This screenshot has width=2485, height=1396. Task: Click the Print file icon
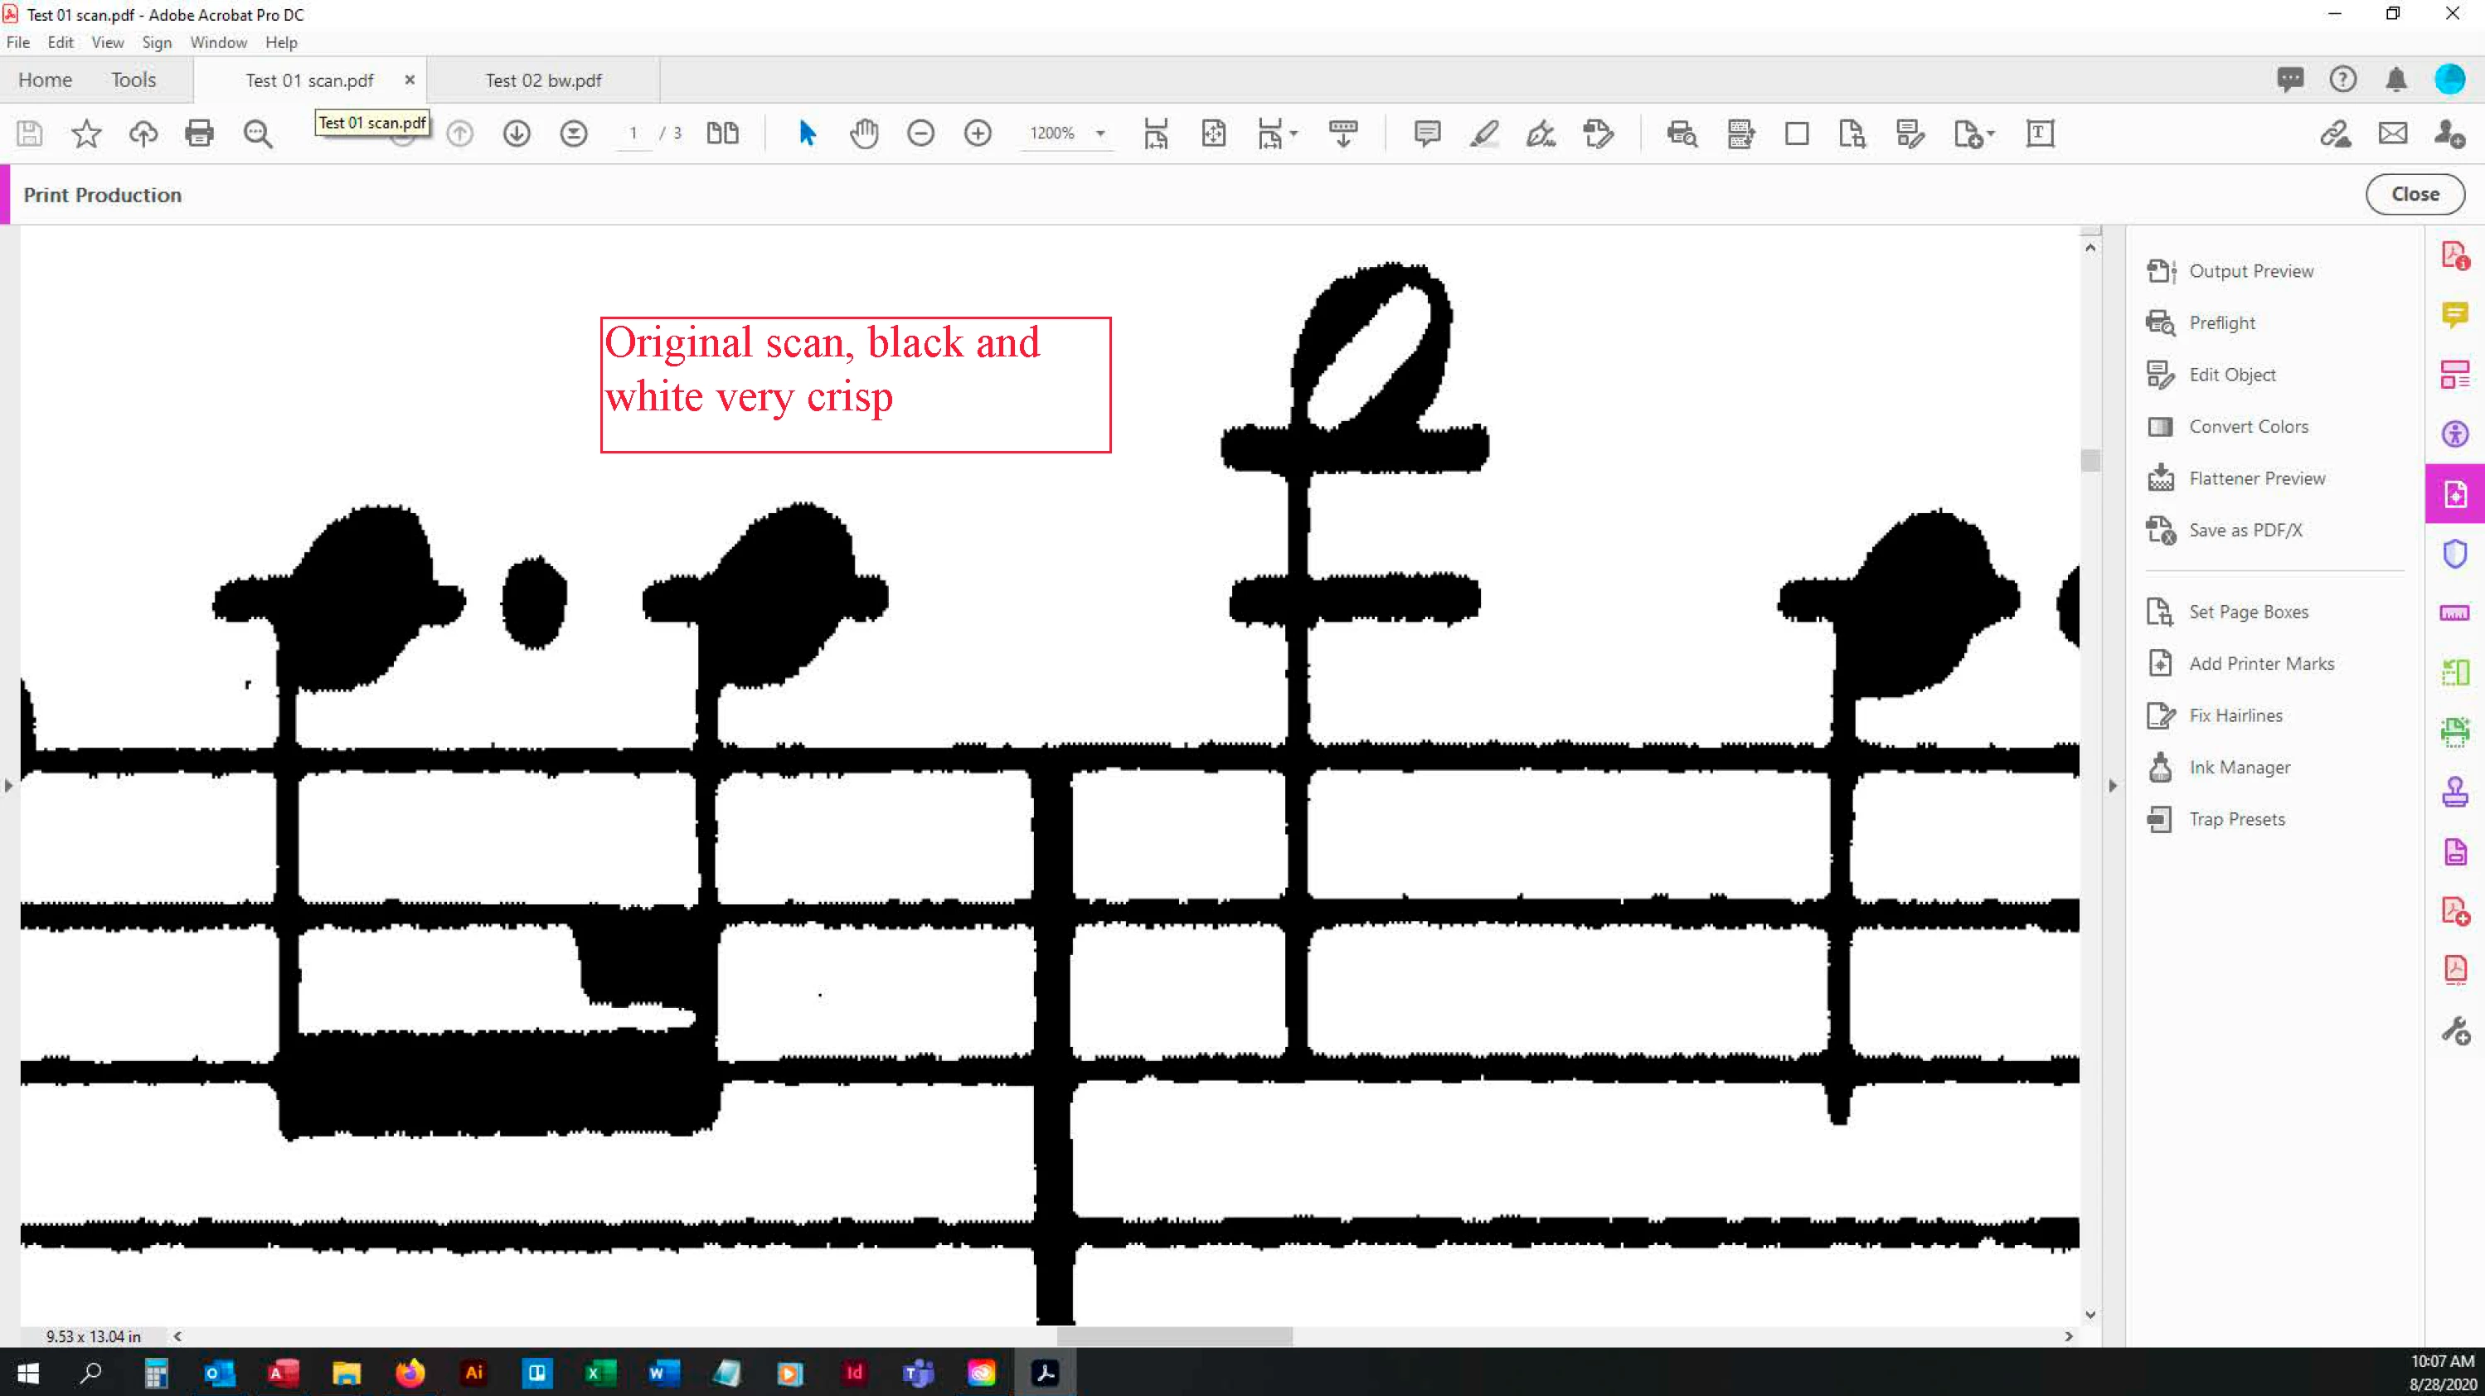tap(199, 133)
